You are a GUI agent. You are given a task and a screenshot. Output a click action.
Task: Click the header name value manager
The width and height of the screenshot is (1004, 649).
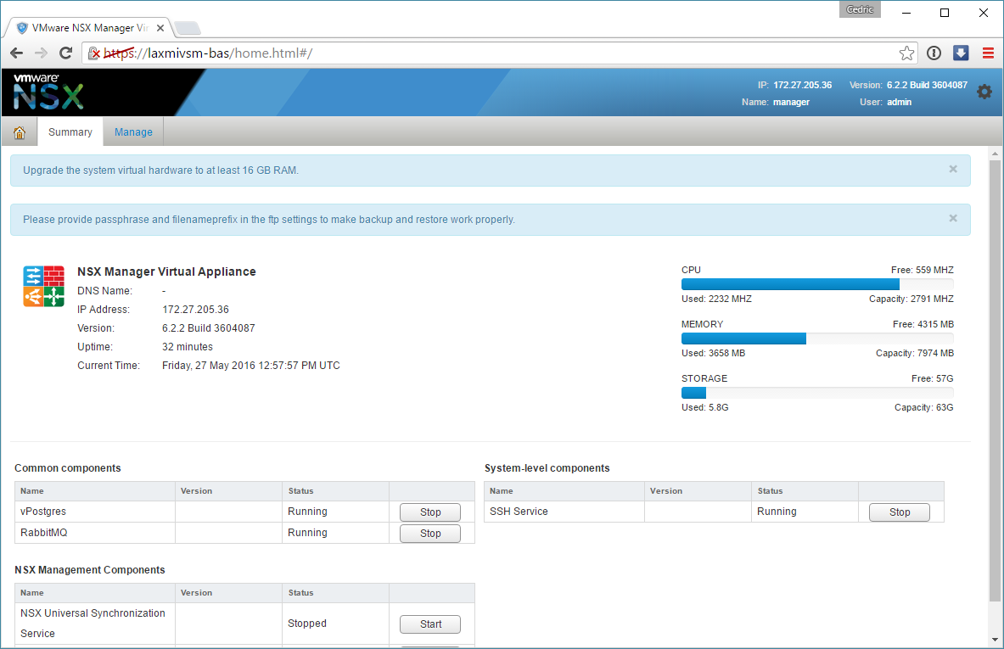click(792, 102)
